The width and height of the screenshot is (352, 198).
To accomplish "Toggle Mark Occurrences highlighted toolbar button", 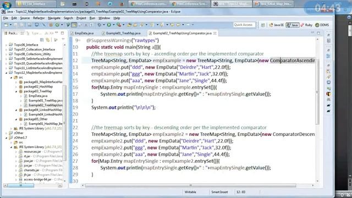I will [x=74, y=25].
